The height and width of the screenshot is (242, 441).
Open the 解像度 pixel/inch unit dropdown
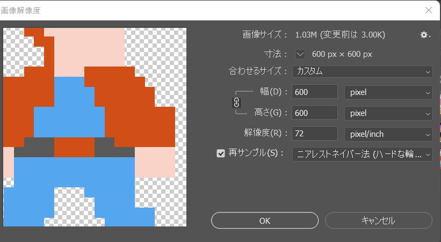coord(388,134)
